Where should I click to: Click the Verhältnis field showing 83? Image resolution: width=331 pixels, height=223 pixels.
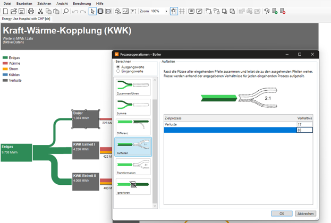tap(304, 130)
